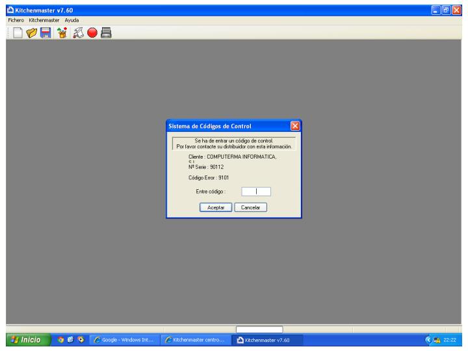Click the Print toolbar icon

106,33
